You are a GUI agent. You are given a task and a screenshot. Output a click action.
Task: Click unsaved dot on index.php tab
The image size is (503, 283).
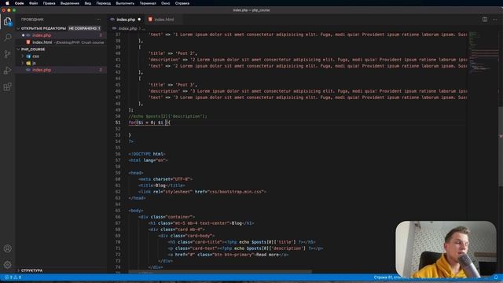coord(139,19)
